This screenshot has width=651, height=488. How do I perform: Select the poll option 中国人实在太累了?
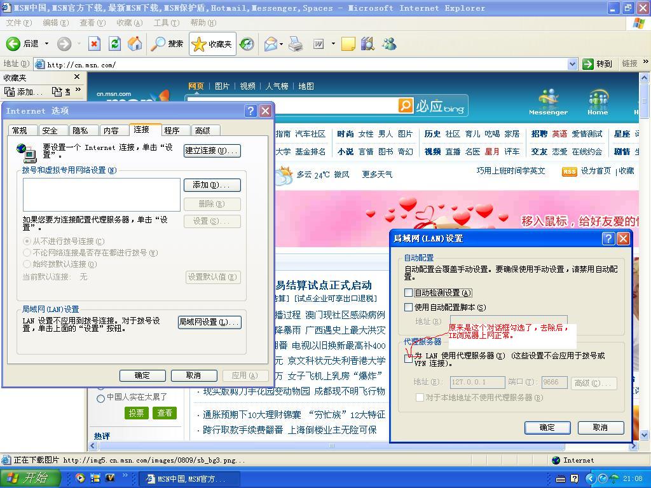100,398
